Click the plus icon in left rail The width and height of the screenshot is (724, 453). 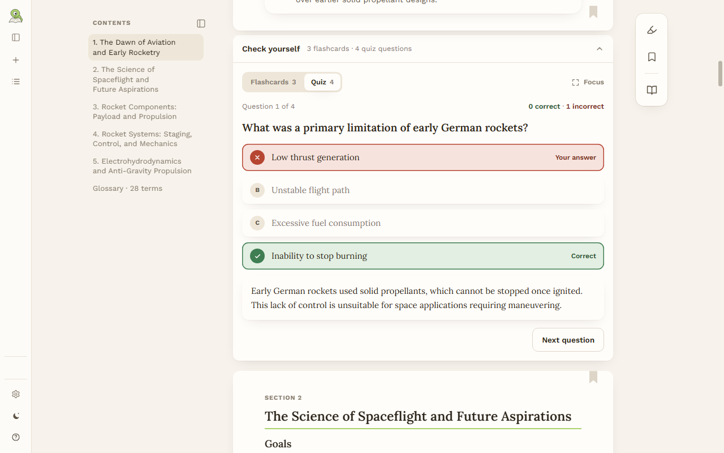click(16, 60)
